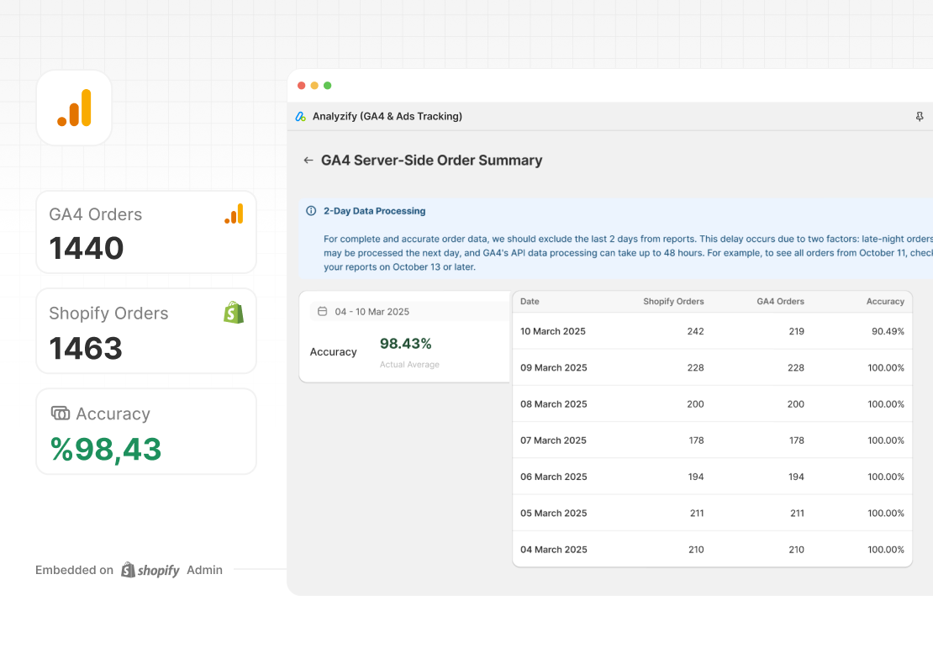The width and height of the screenshot is (933, 664).
Task: Click the 1463 value in the Shopify Orders card
Action: click(86, 348)
